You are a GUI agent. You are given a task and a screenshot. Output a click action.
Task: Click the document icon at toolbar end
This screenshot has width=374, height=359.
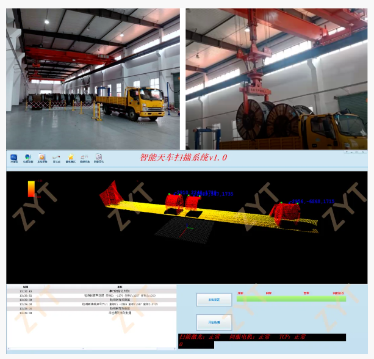[99, 158]
